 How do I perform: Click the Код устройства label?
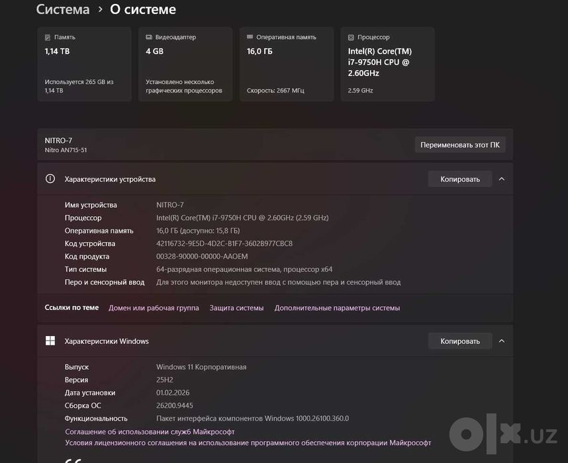click(90, 243)
